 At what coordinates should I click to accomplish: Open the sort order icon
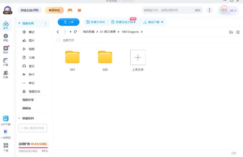pyautogui.click(x=231, y=32)
